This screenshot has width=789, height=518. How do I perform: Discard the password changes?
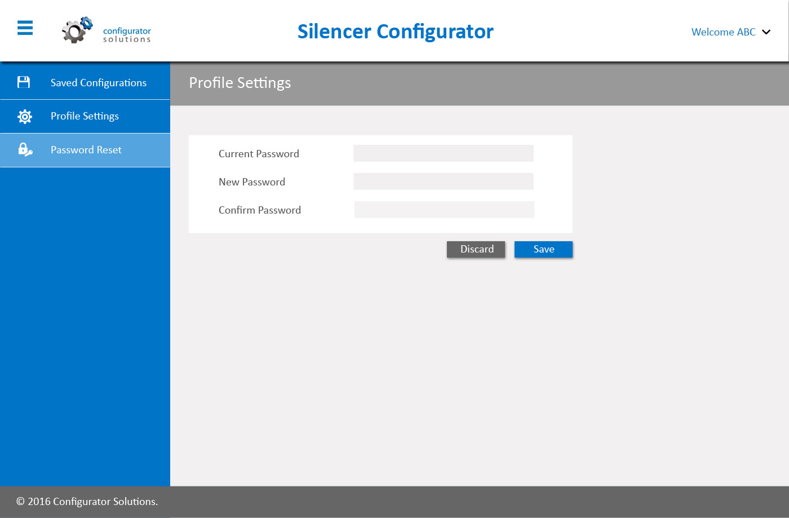tap(476, 249)
